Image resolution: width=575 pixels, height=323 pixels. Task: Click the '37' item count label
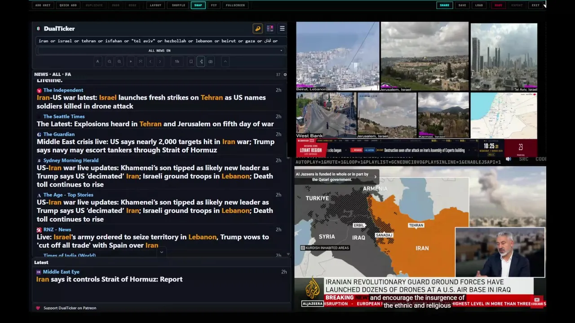coord(278,75)
